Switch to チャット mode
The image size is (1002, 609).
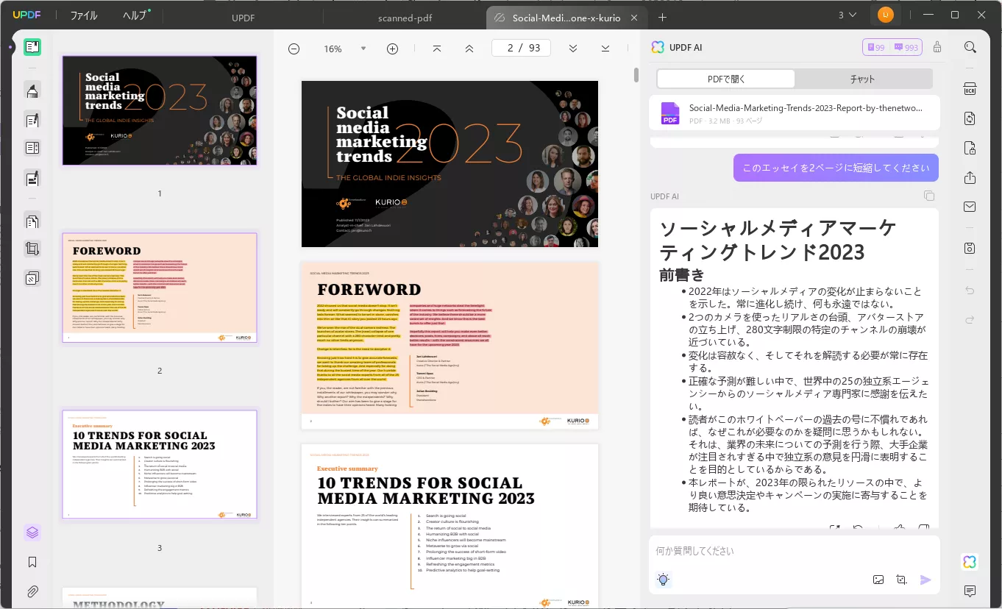(862, 79)
